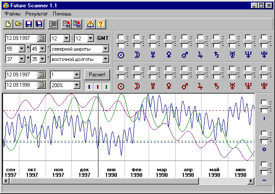Click the yellow question mark Help icon
The width and height of the screenshot is (275, 194).
[x=101, y=24]
